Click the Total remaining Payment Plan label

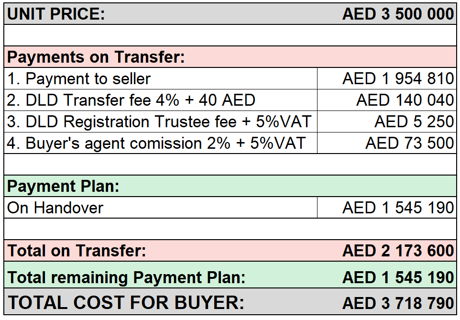[x=126, y=277]
